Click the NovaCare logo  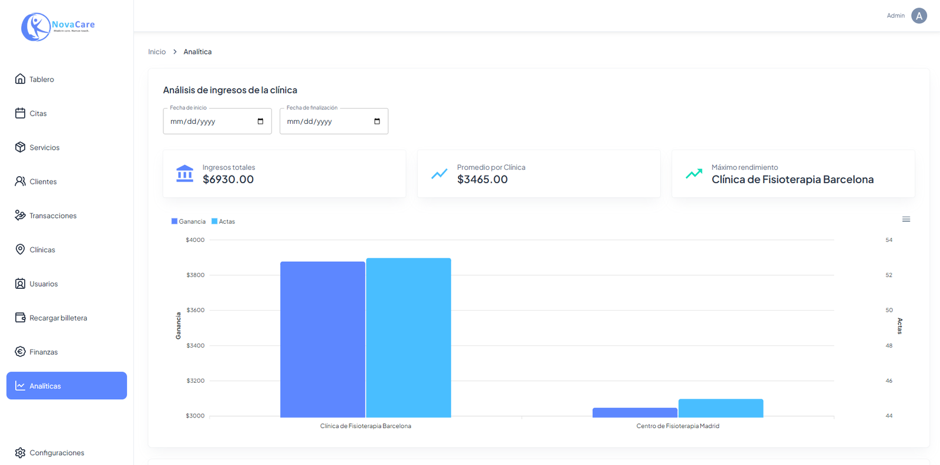[x=58, y=27]
